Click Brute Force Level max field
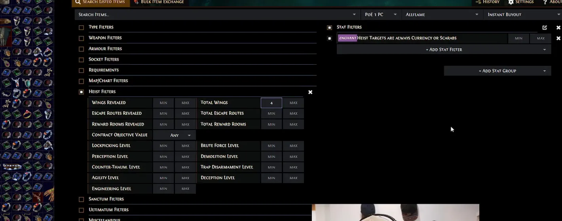 click(x=293, y=146)
